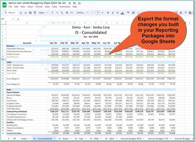Click the Redo arrow in the toolbar

point(25,13)
